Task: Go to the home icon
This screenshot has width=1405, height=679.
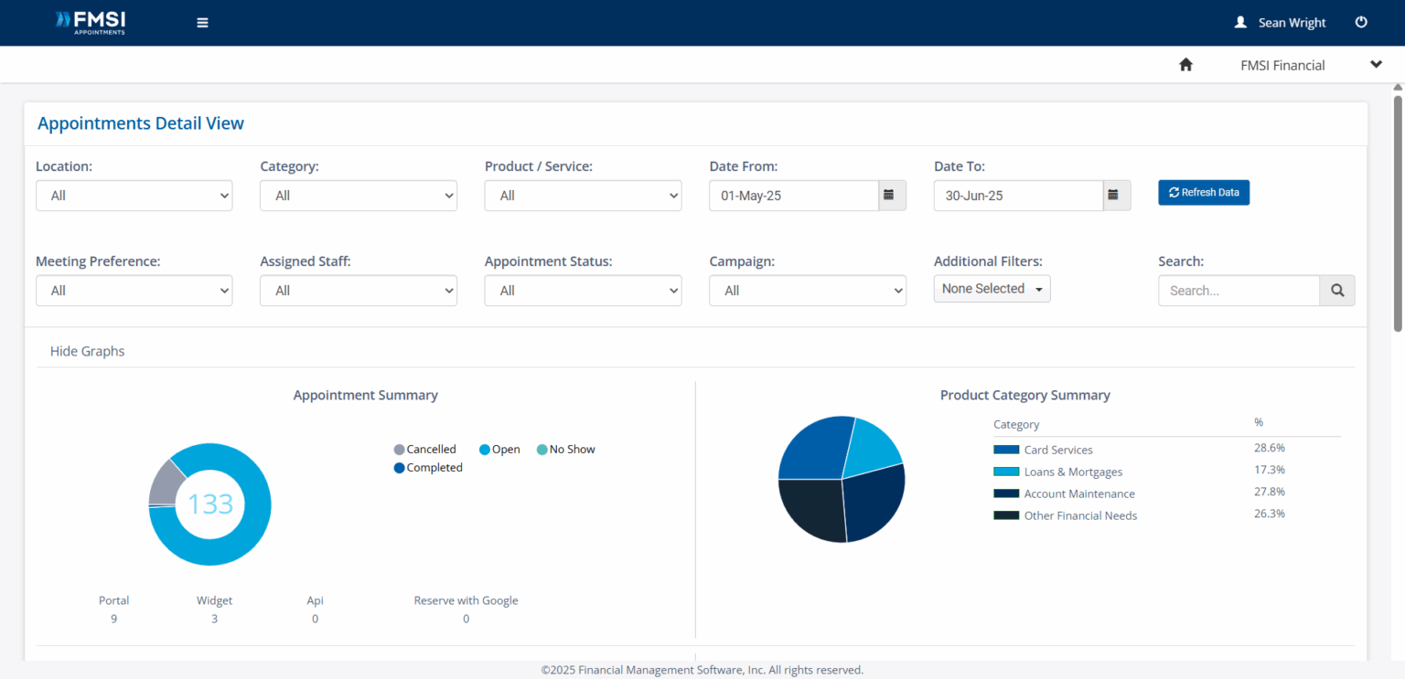Action: pos(1185,65)
